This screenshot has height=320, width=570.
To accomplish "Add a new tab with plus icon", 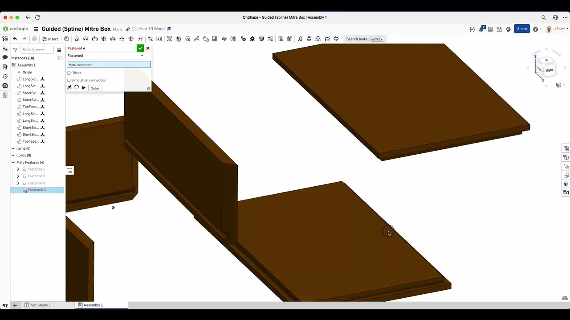I will coord(15,305).
